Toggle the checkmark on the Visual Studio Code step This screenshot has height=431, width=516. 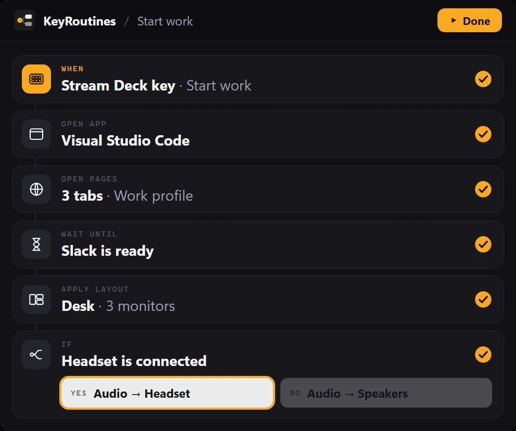point(483,134)
